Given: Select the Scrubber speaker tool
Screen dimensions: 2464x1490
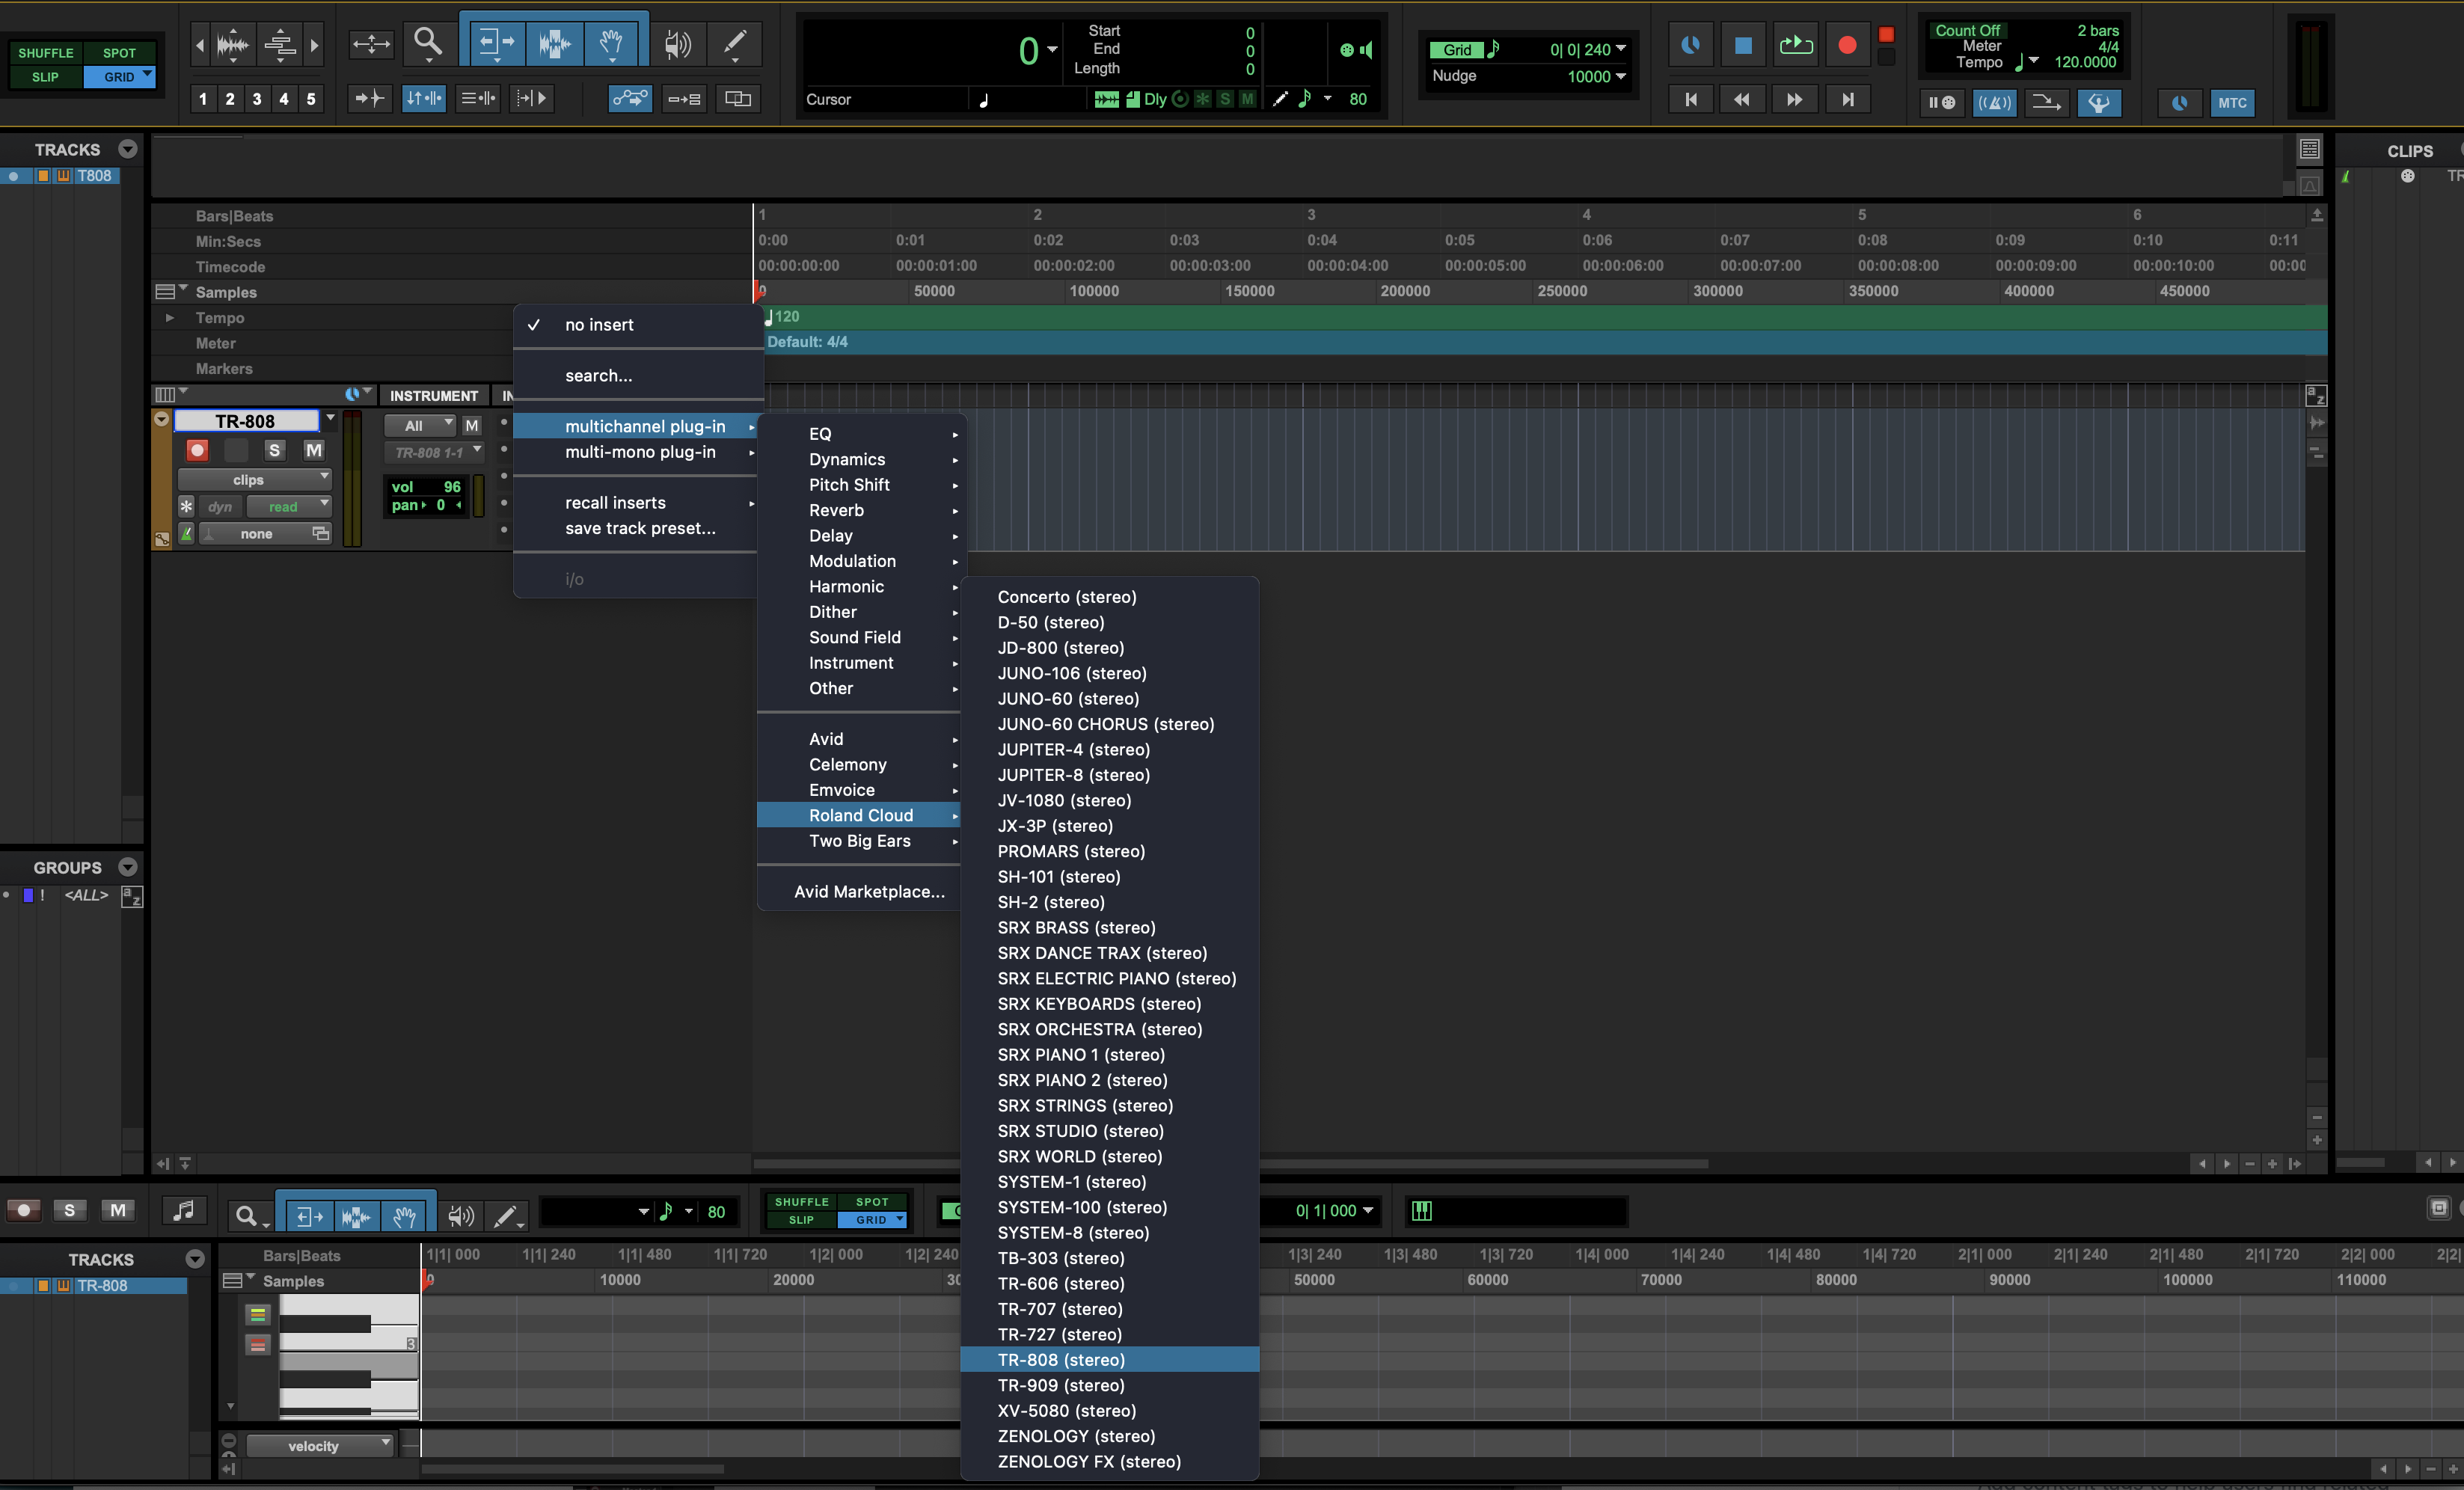Looking at the screenshot, I should coord(677,43).
